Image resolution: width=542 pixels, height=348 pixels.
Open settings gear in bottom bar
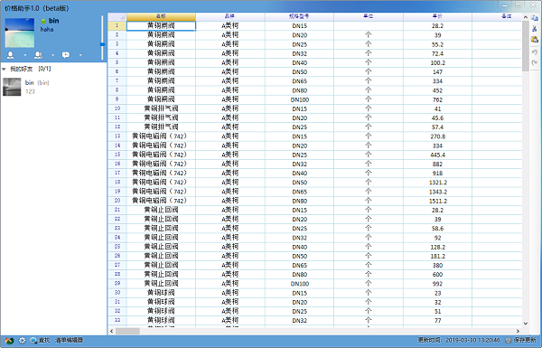(x=22, y=341)
